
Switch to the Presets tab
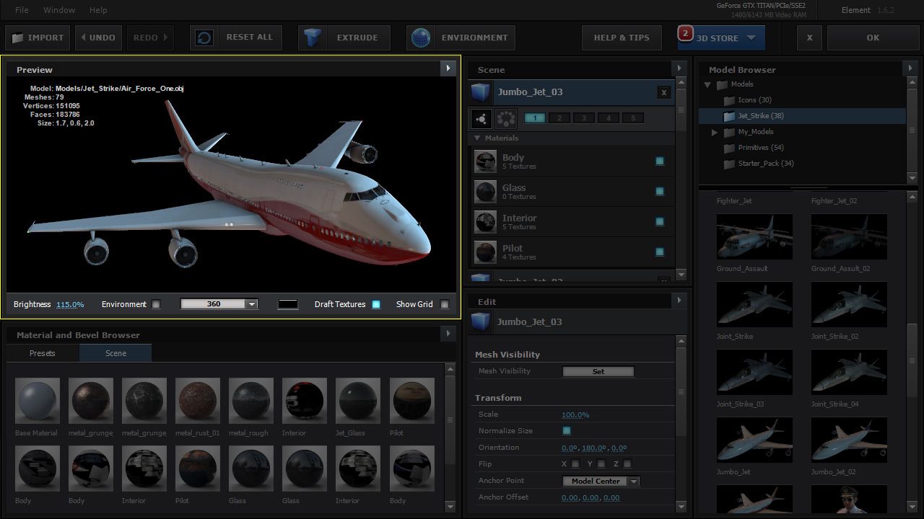pos(43,353)
